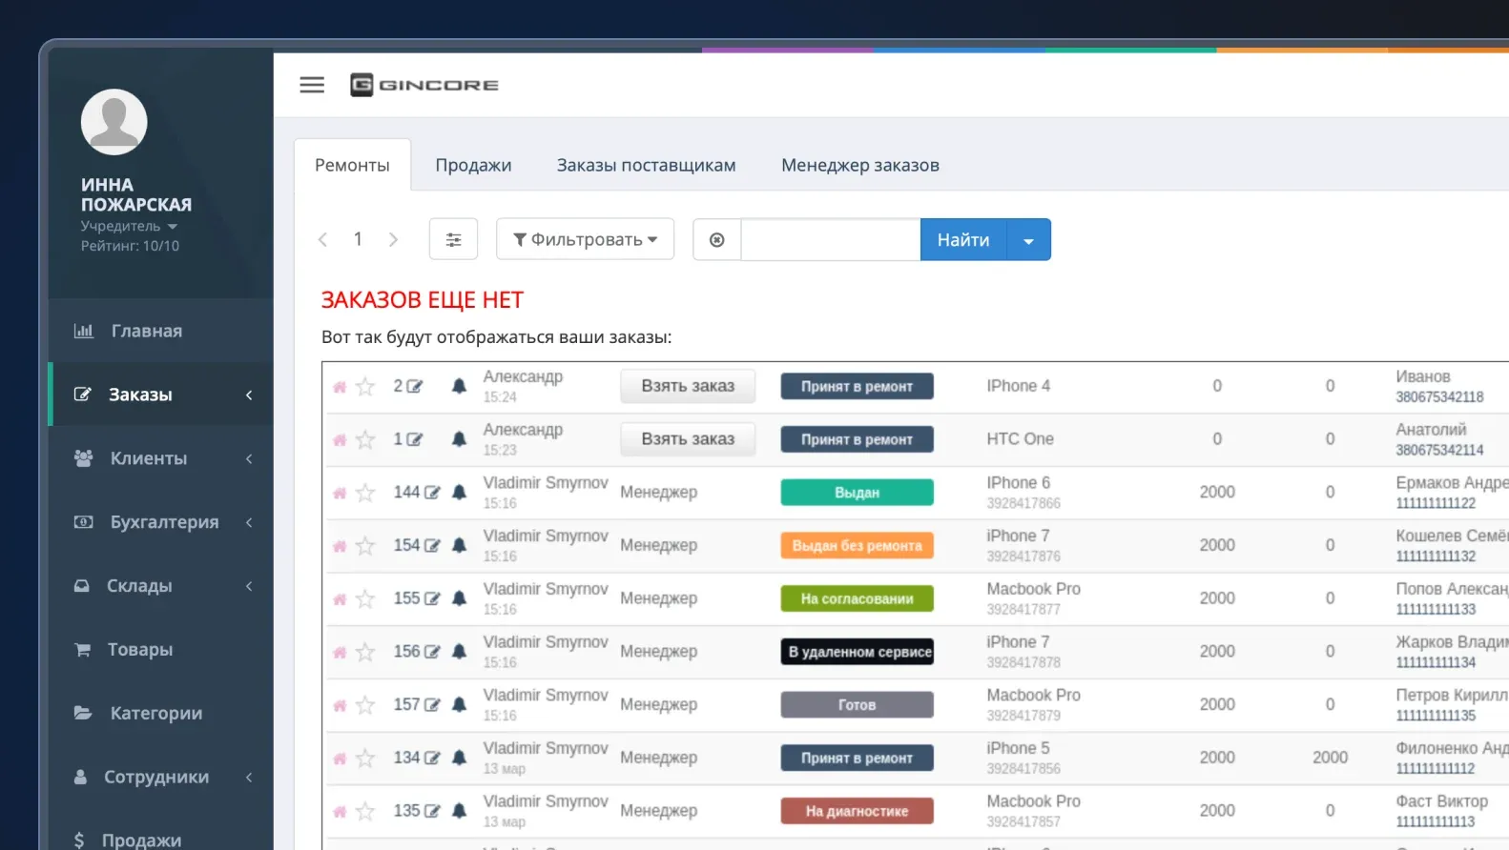Click the Выдан status badge
This screenshot has height=850, width=1509.
click(857, 493)
